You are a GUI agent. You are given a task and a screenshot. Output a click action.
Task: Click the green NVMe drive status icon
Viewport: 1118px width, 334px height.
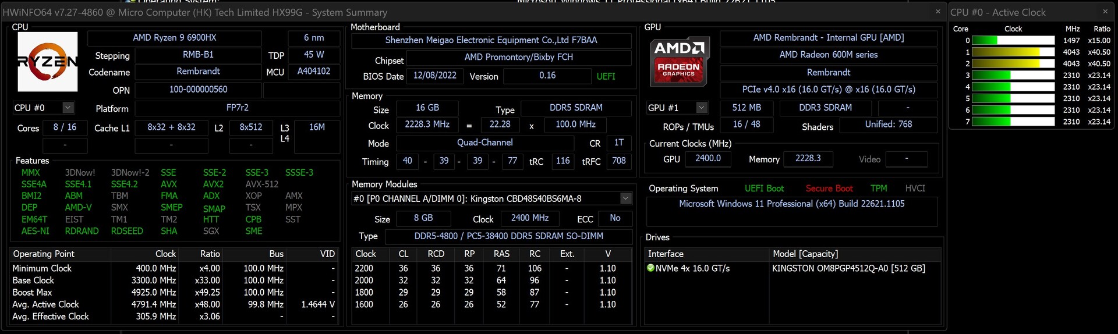651,268
